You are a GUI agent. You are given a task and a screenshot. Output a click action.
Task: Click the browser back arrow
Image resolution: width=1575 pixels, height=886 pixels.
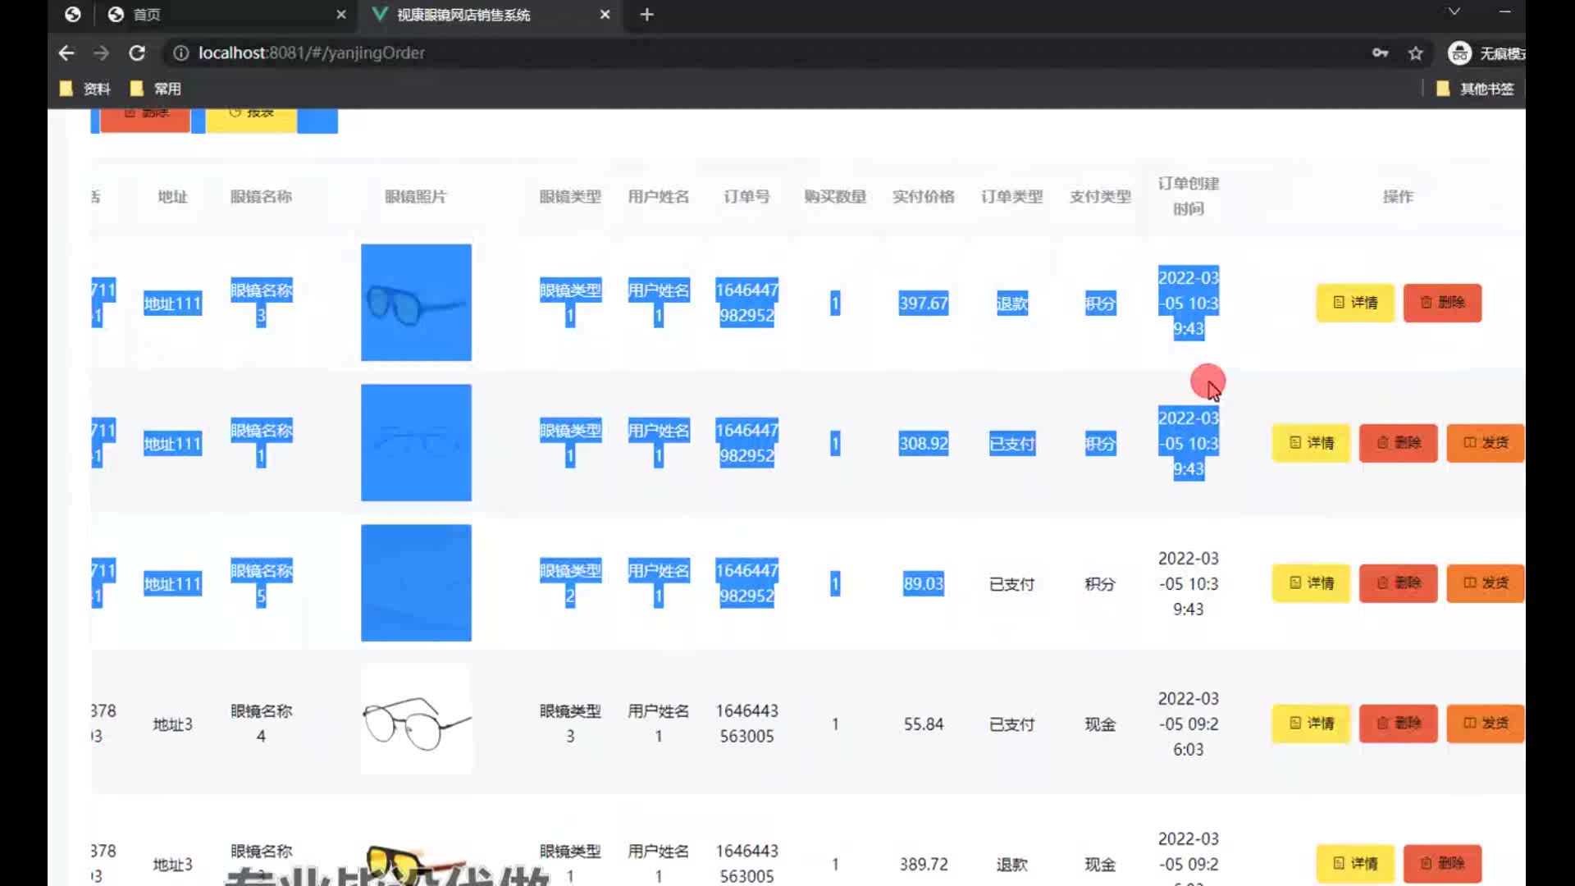66,53
